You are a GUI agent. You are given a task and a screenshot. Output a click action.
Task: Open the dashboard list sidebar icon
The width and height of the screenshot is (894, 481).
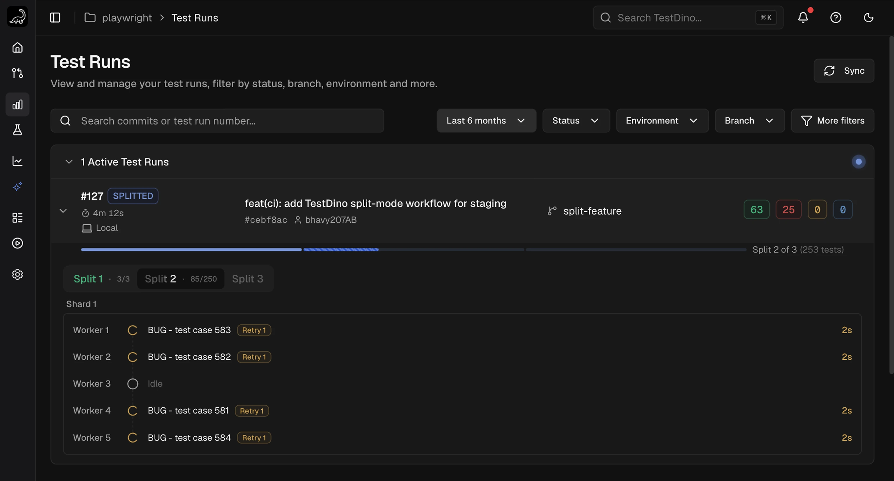(x=17, y=218)
